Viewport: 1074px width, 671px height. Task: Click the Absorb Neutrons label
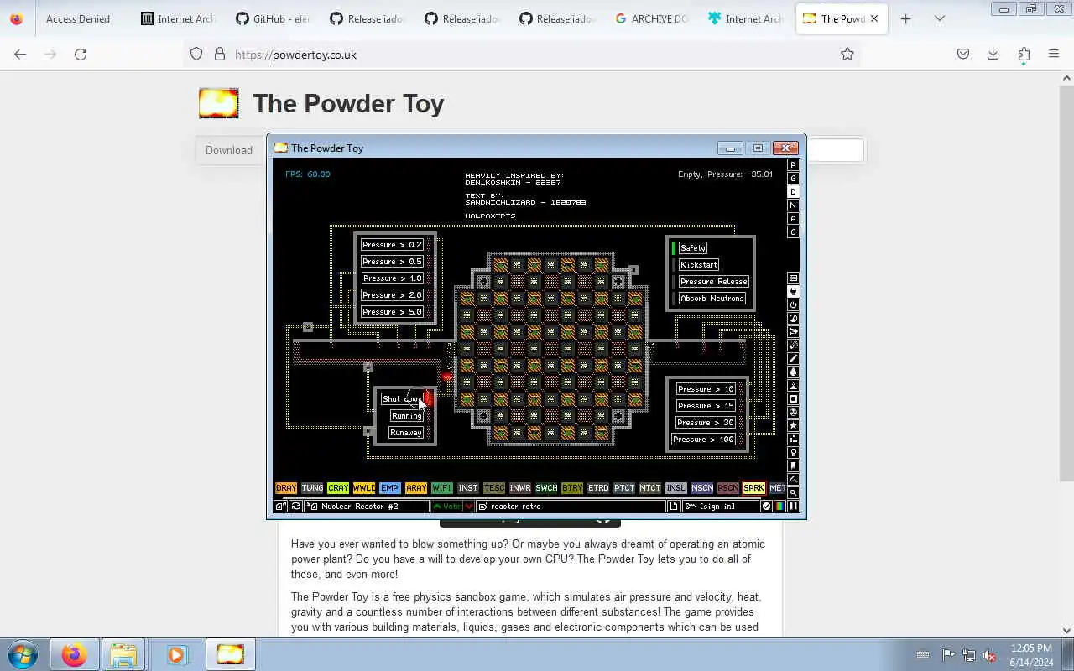(x=712, y=299)
